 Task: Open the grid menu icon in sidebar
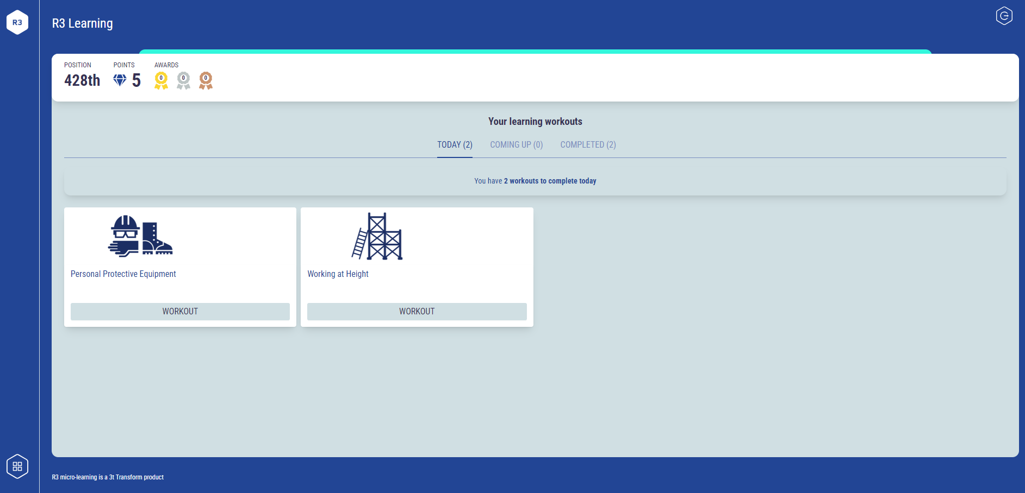[17, 466]
